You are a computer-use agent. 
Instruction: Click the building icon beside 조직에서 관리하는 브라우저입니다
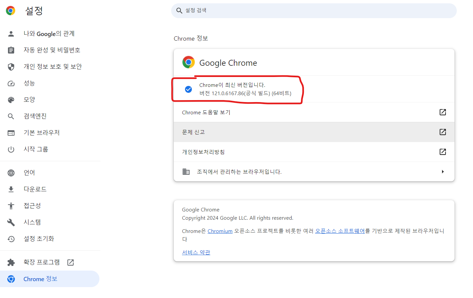pos(186,172)
